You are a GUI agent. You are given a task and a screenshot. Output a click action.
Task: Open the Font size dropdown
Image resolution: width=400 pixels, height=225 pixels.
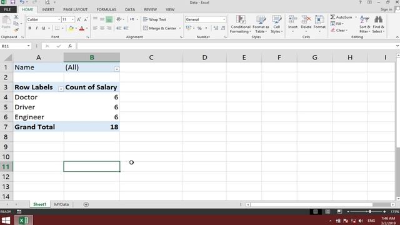pyautogui.click(x=72, y=19)
